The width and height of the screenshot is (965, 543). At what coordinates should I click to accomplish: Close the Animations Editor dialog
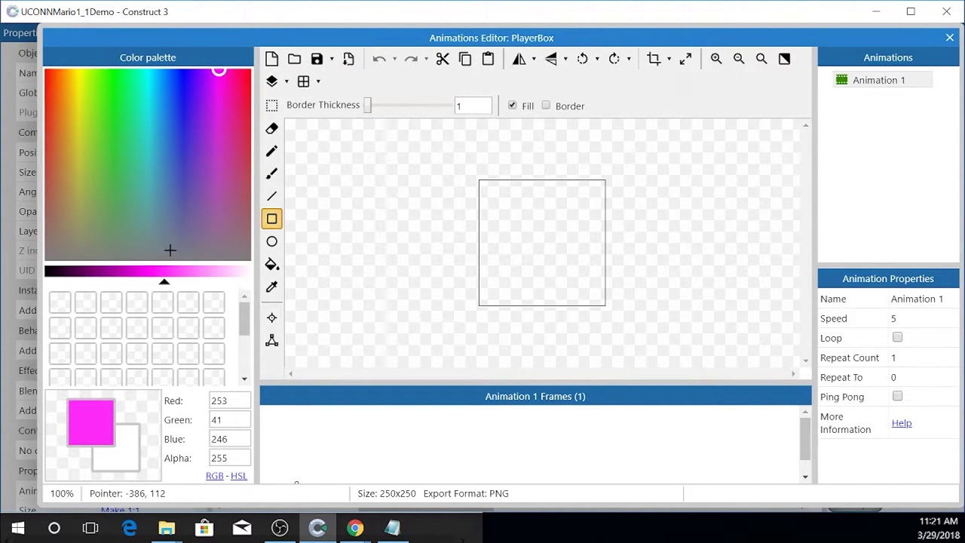click(950, 38)
